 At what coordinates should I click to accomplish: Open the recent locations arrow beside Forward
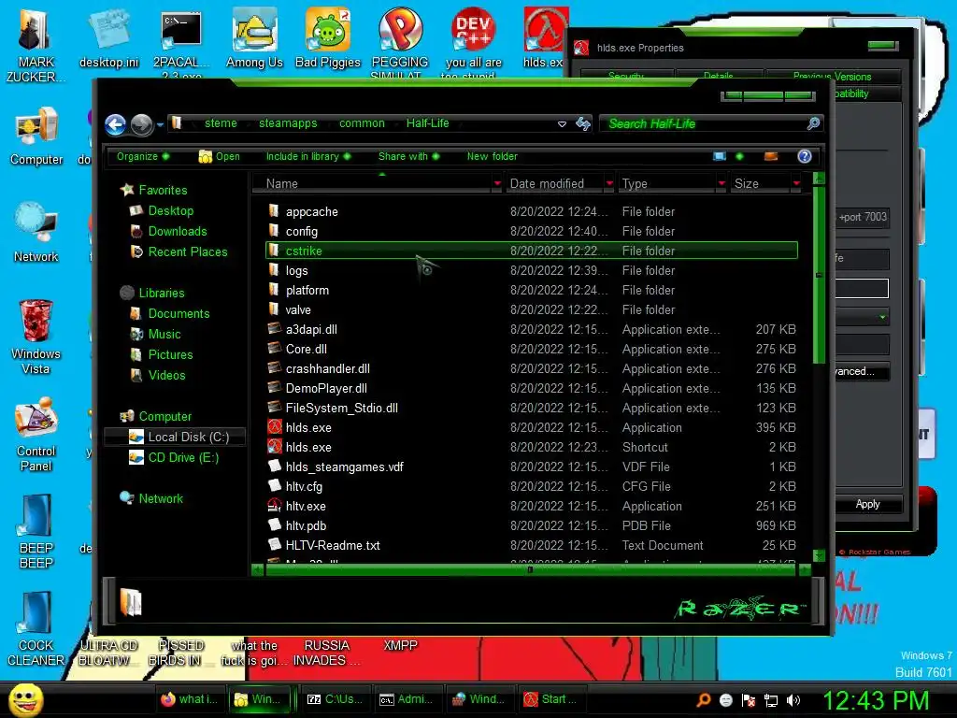(160, 124)
